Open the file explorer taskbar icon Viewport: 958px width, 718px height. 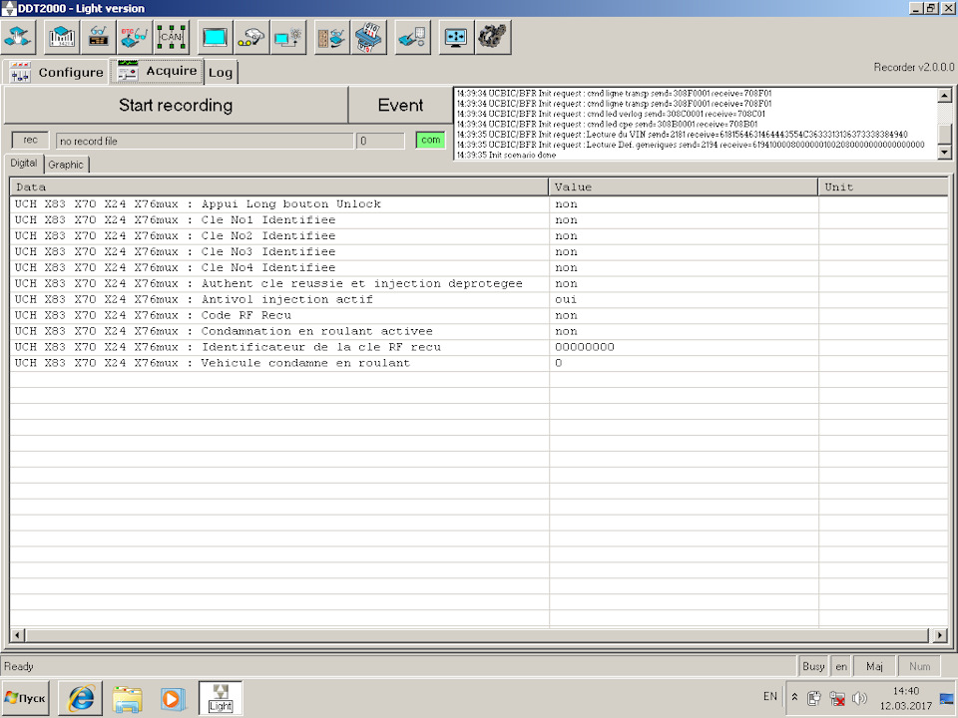(x=127, y=698)
